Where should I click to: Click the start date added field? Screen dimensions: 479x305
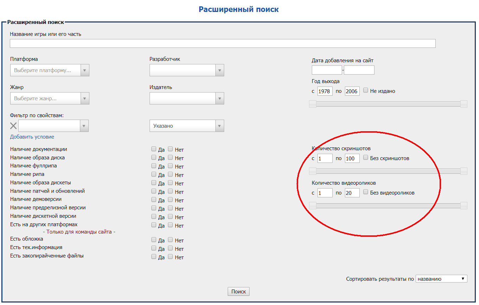327,70
